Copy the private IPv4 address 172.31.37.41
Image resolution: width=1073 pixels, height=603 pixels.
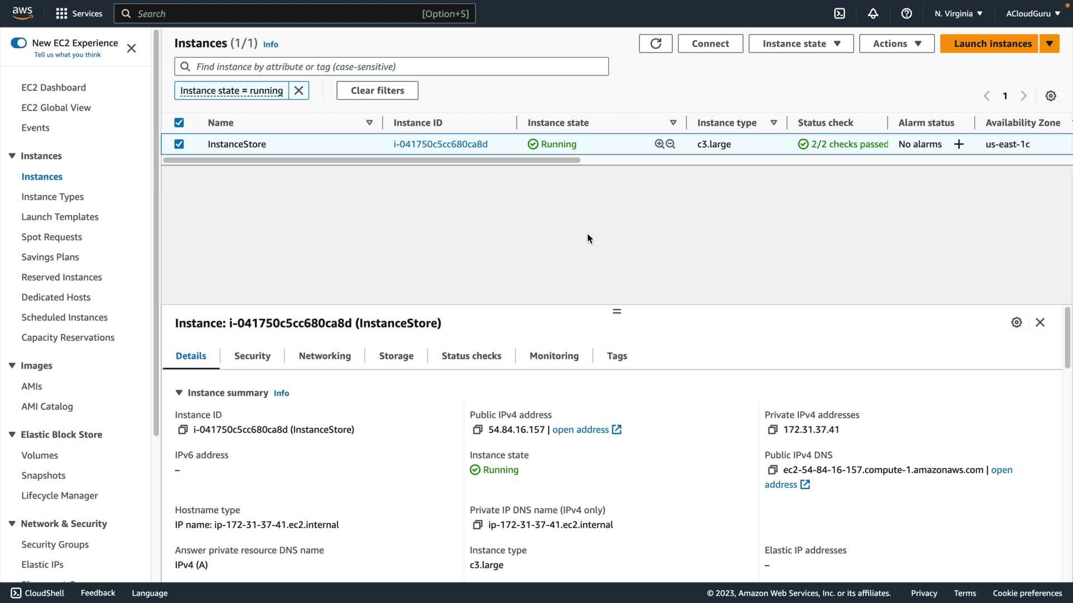pyautogui.click(x=772, y=429)
